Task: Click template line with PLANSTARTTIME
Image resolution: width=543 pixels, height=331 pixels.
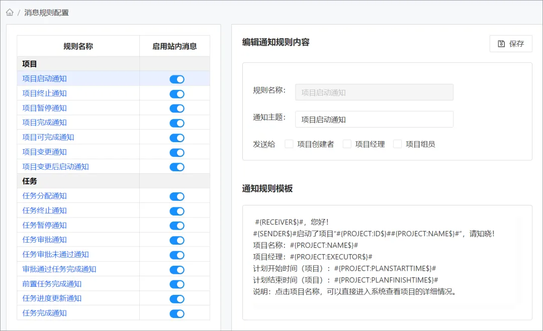Action: pyautogui.click(x=344, y=268)
